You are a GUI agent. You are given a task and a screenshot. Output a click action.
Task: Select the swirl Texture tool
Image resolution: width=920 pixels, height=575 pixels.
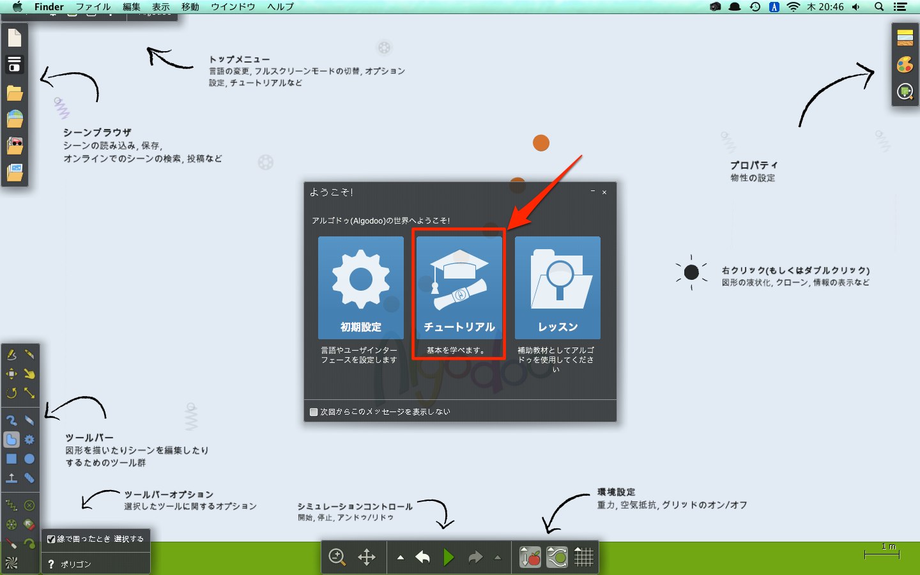[11, 563]
